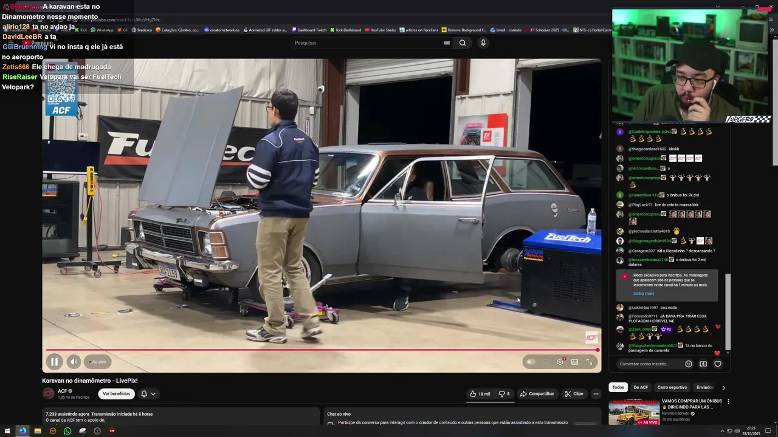The width and height of the screenshot is (778, 437).
Task: Show more filter chips with the right arrow
Action: tap(723, 387)
